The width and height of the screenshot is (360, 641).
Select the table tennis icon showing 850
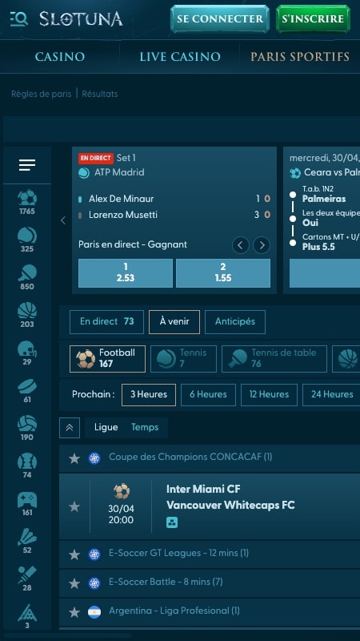point(27,277)
